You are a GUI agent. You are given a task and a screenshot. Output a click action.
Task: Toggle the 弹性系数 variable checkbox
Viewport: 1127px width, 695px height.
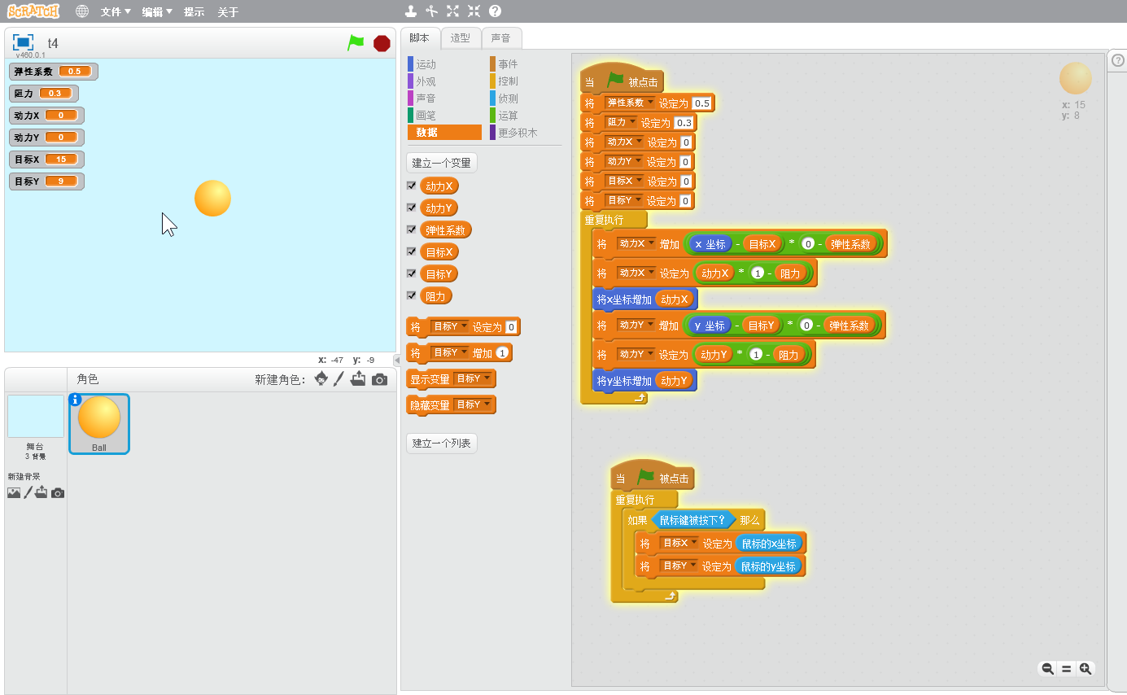411,229
